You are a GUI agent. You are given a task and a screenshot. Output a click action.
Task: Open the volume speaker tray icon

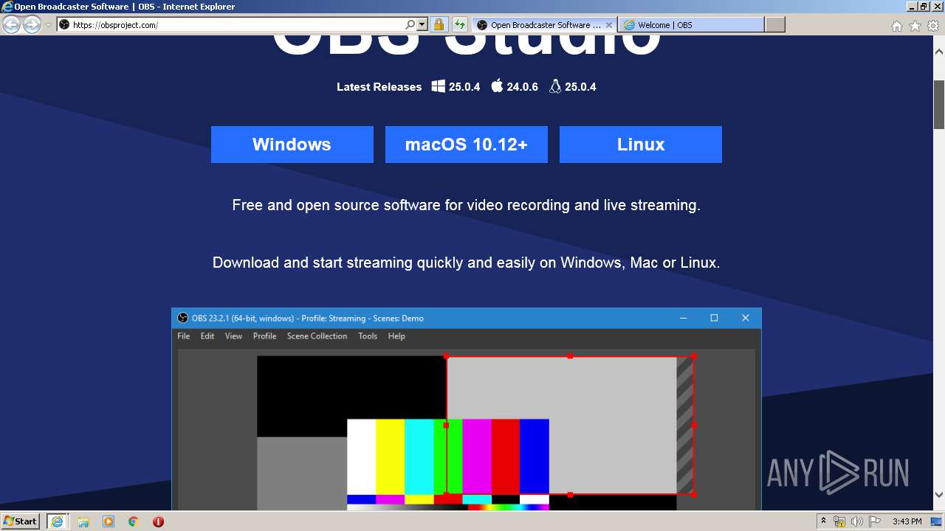tap(856, 521)
